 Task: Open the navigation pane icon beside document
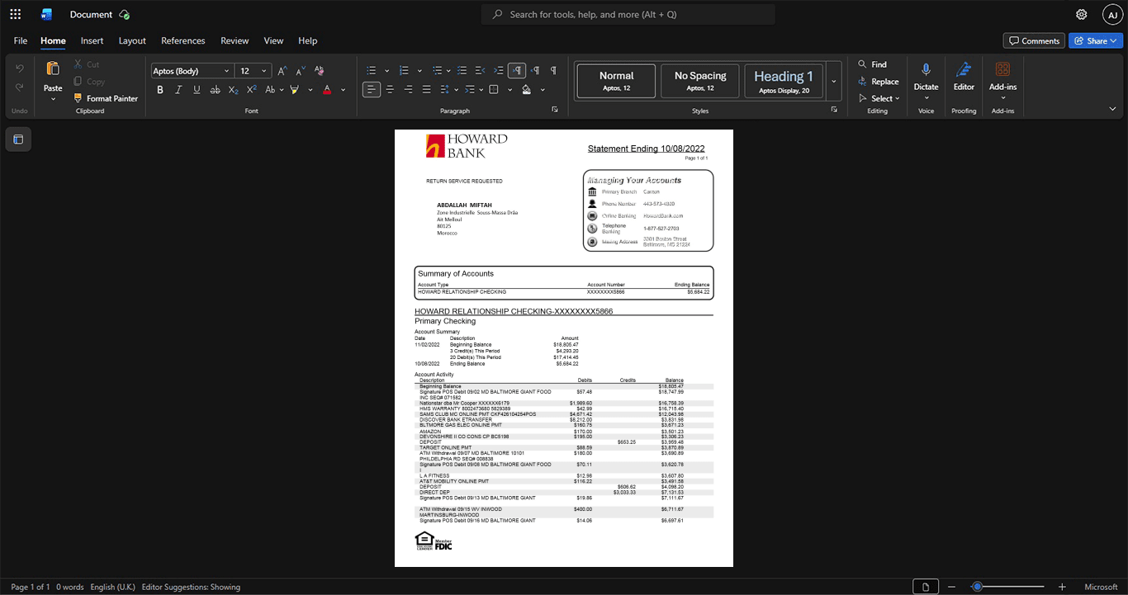tap(18, 139)
